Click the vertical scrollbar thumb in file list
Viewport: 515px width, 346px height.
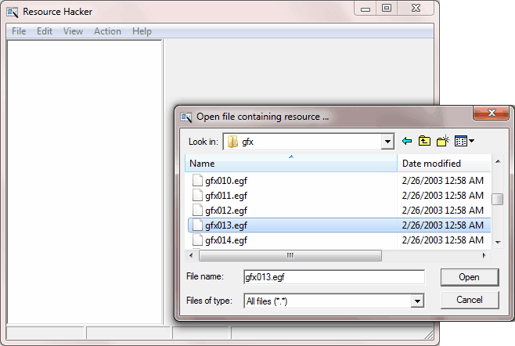(x=498, y=199)
